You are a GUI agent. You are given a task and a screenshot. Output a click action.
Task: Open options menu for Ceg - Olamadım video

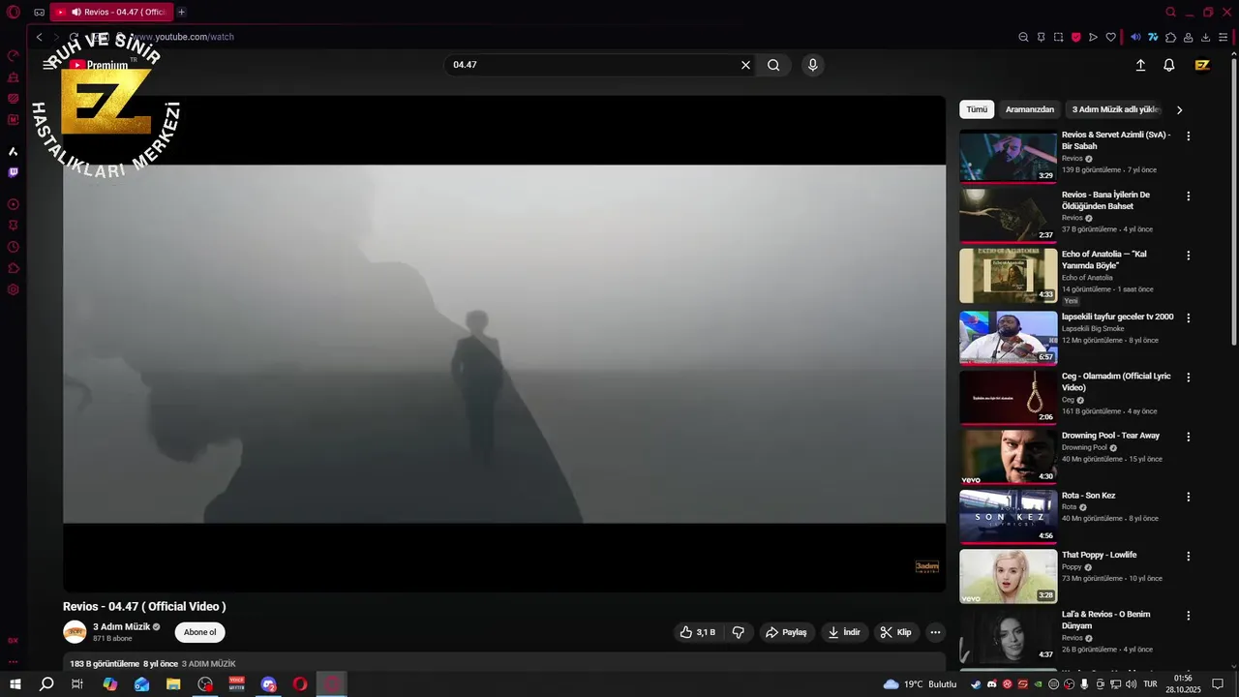tap(1189, 378)
